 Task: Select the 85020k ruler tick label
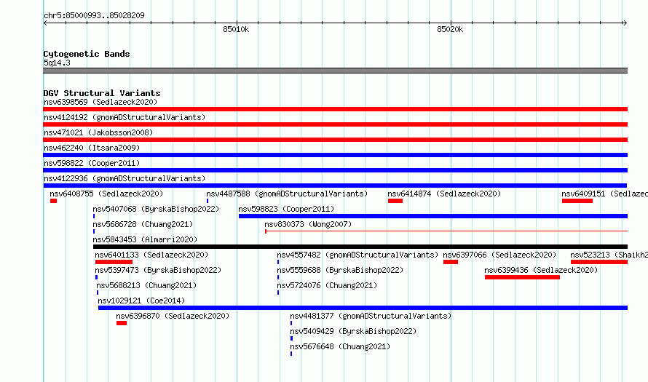click(x=450, y=29)
